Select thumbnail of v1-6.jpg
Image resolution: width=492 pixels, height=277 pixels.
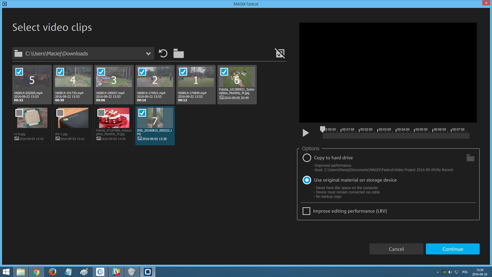(32, 118)
